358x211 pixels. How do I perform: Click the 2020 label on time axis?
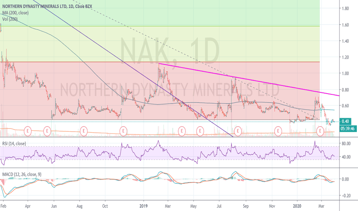(x=297, y=206)
